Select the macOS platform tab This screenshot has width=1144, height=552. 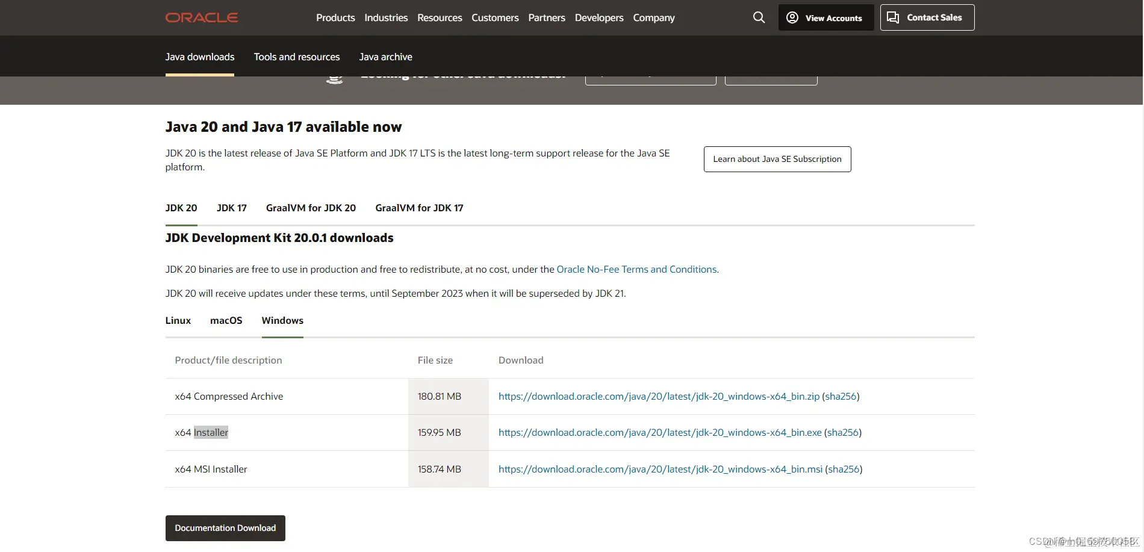pyautogui.click(x=226, y=320)
